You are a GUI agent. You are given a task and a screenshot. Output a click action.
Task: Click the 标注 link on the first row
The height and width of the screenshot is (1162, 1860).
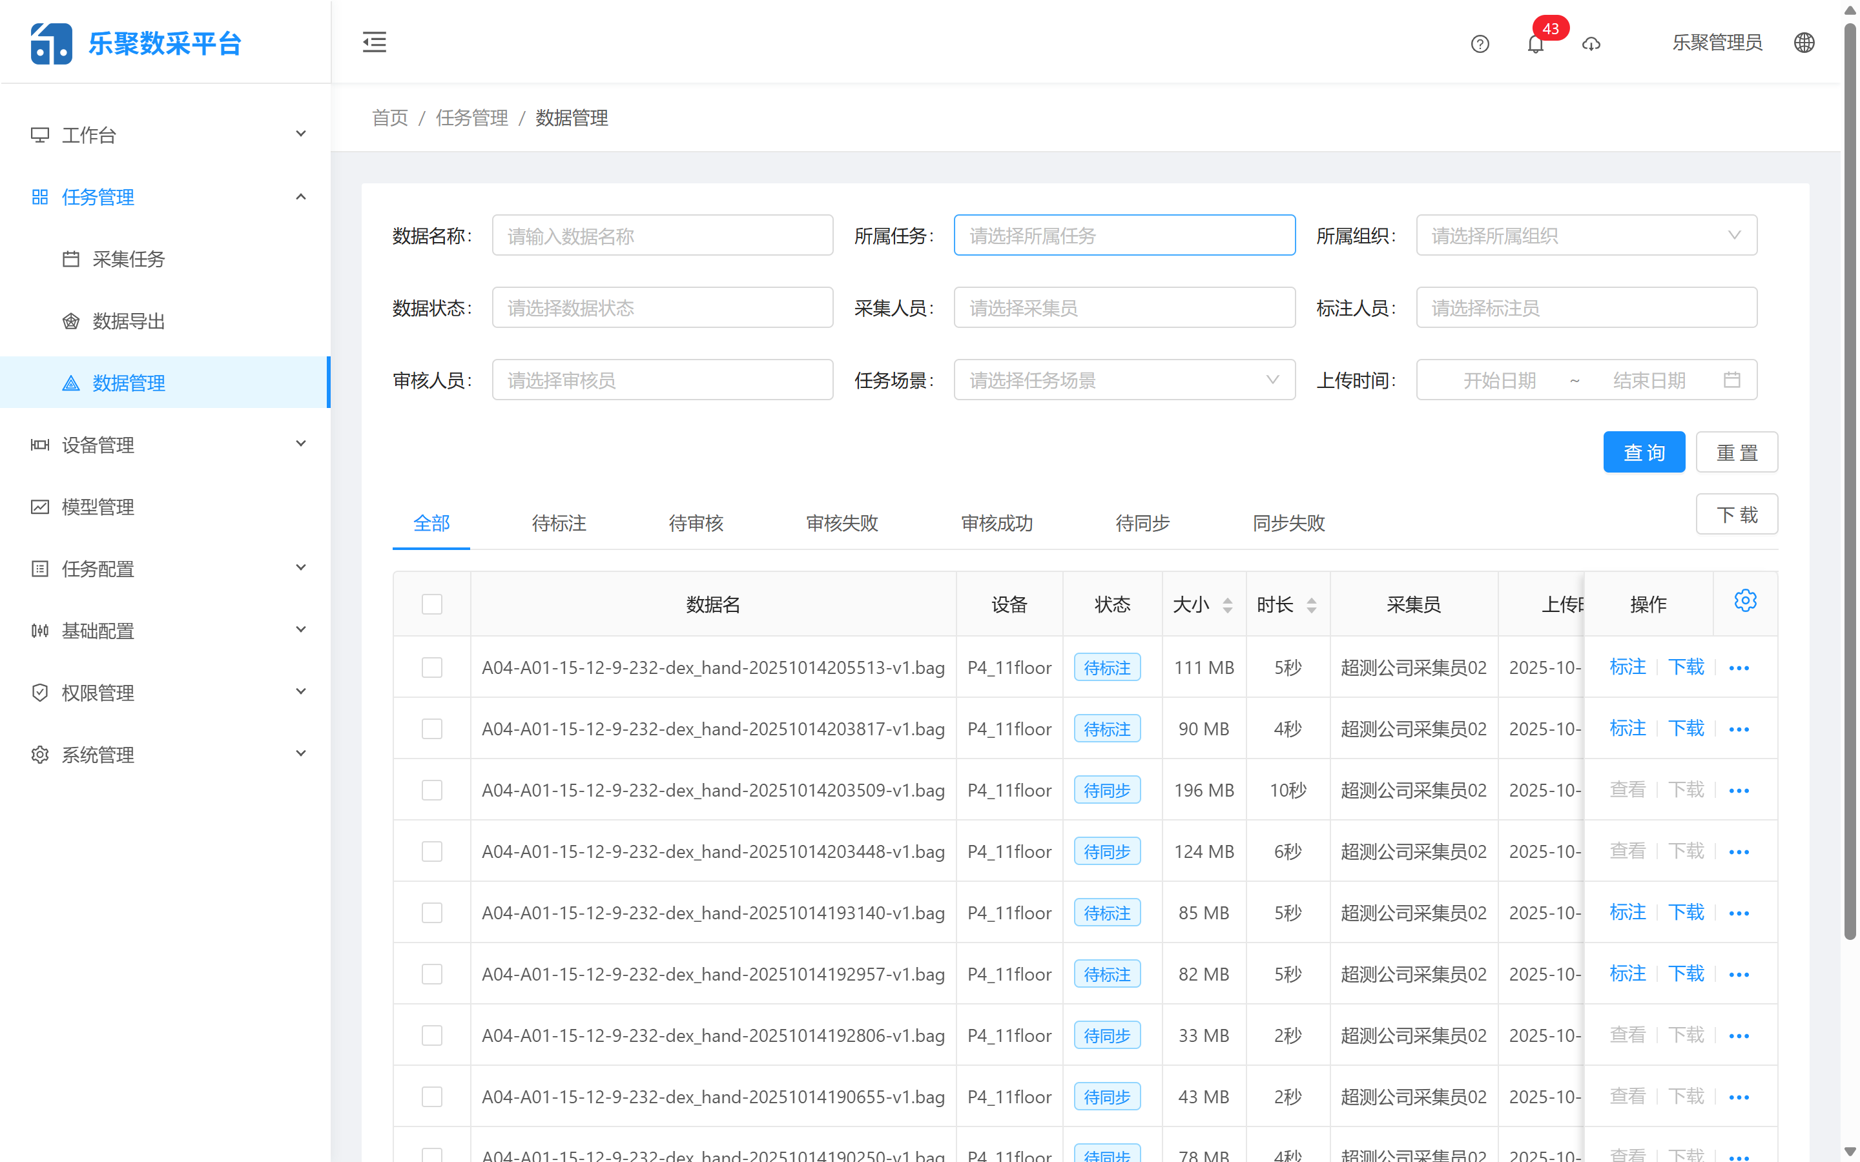1627,667
